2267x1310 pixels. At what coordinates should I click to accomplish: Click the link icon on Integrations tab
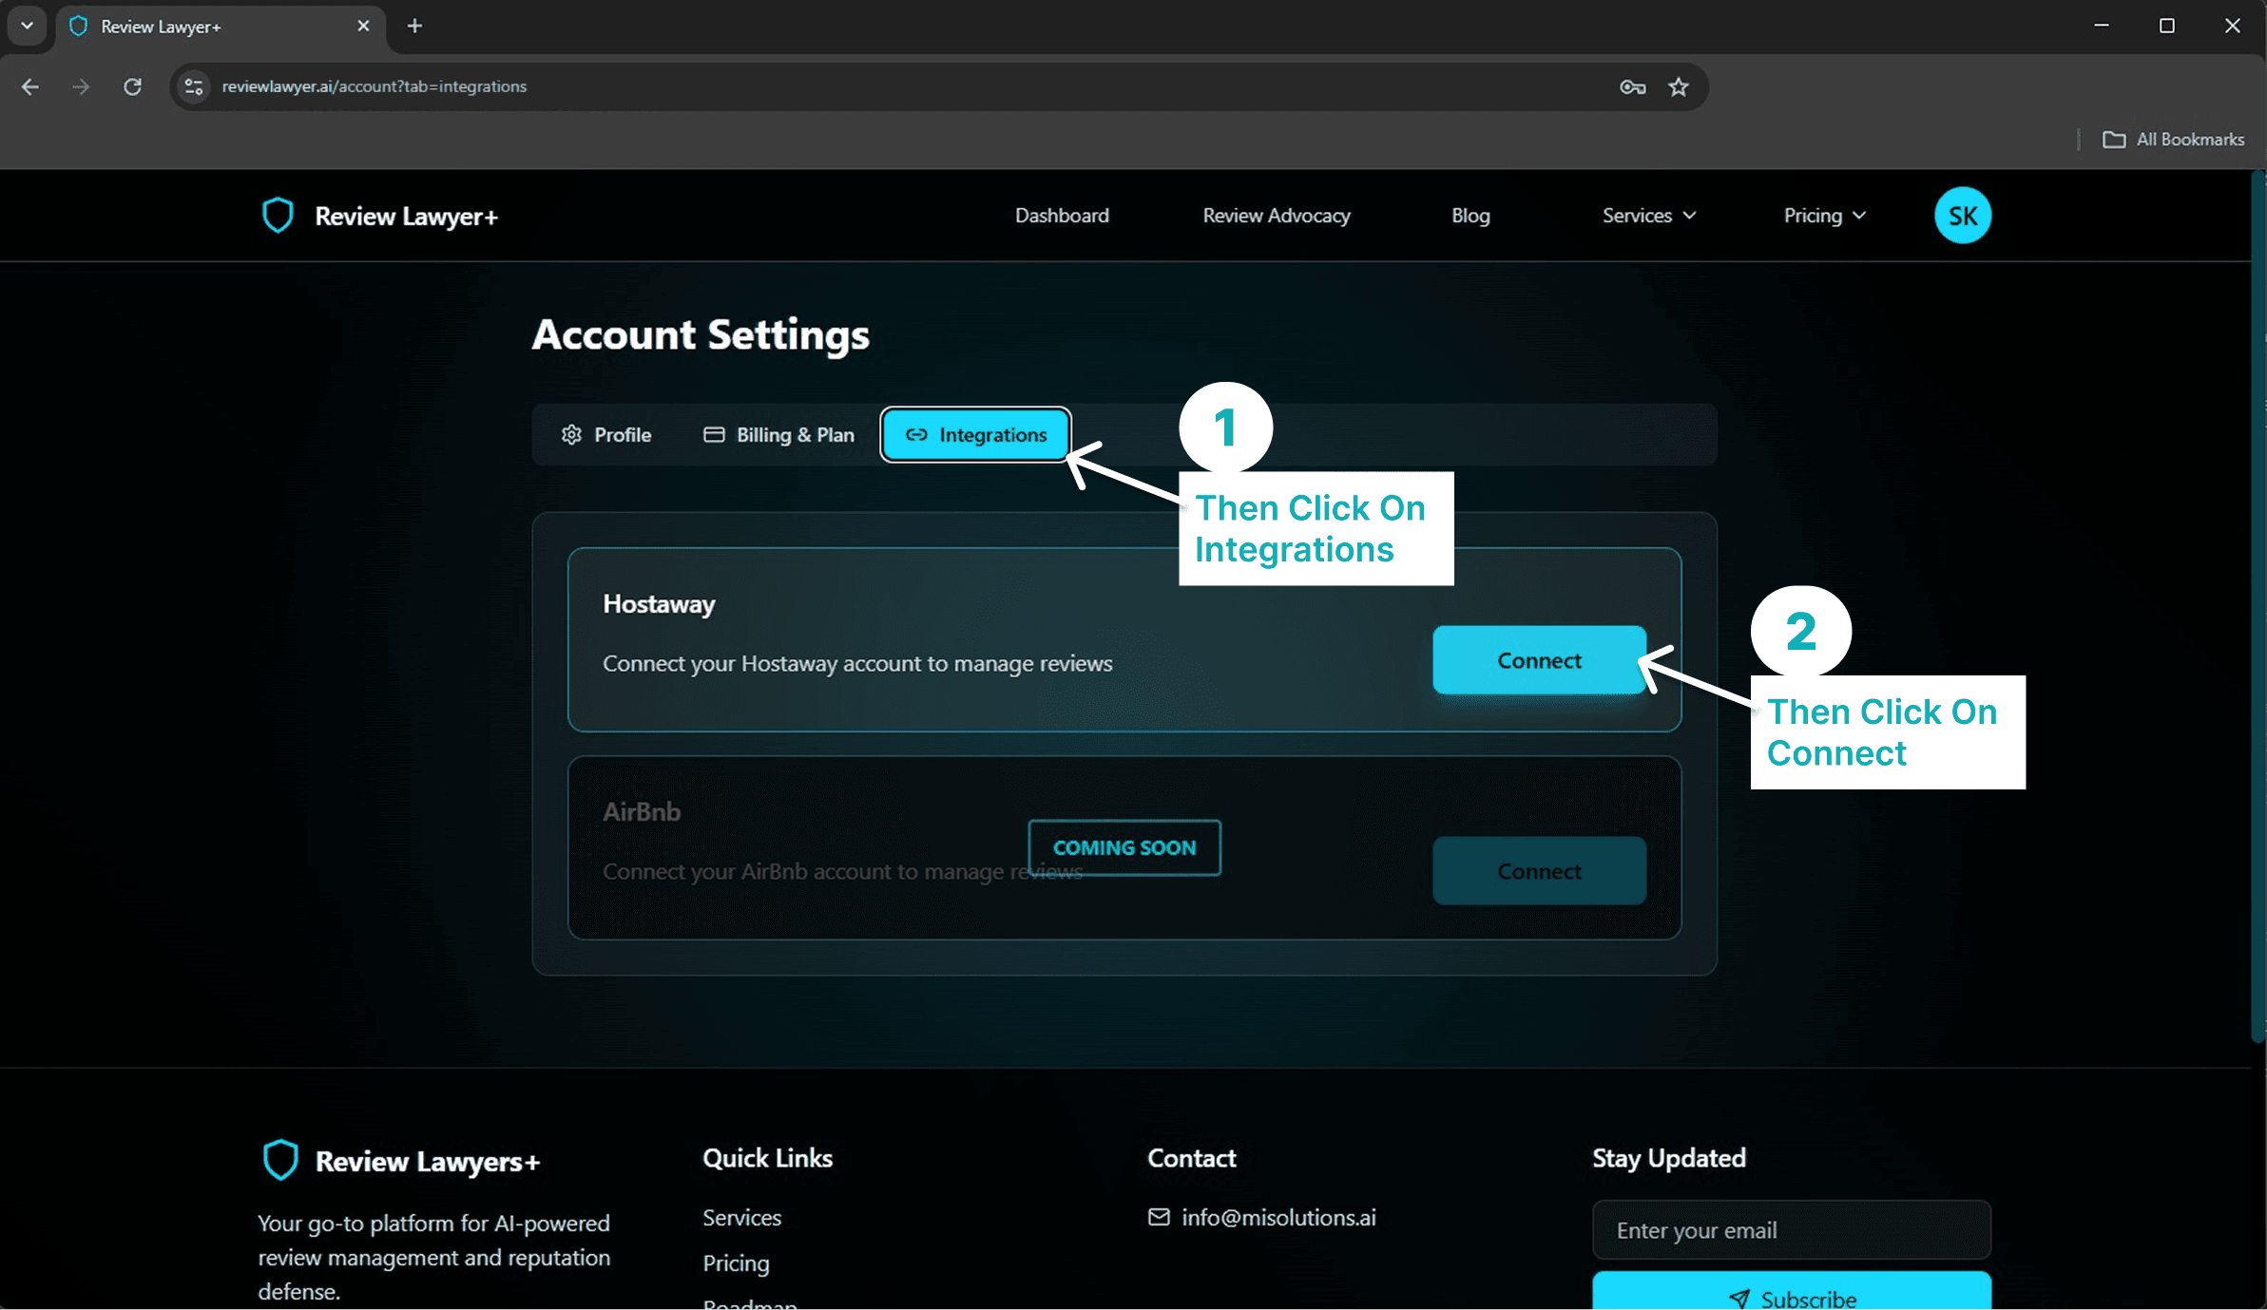[916, 434]
